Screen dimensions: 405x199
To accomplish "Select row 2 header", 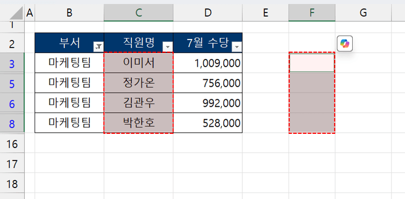I will (12, 43).
